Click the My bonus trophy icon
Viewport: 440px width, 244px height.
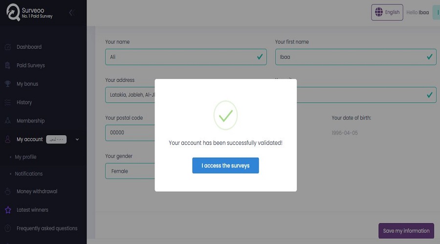[8, 84]
